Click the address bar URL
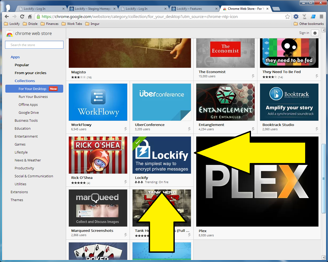This screenshot has height=262, width=328. tap(140, 17)
